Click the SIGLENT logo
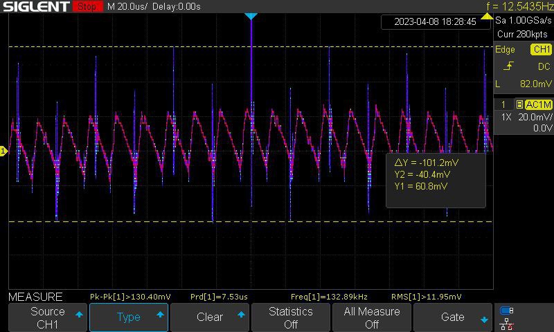This screenshot has height=332, width=554. pos(36,6)
